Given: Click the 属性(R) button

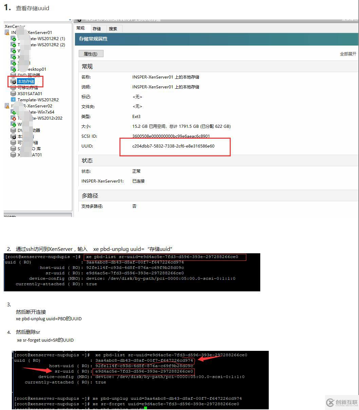Looking at the screenshot, I should [91, 54].
